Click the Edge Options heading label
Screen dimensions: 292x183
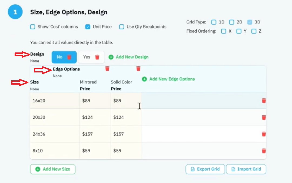coord(66,69)
